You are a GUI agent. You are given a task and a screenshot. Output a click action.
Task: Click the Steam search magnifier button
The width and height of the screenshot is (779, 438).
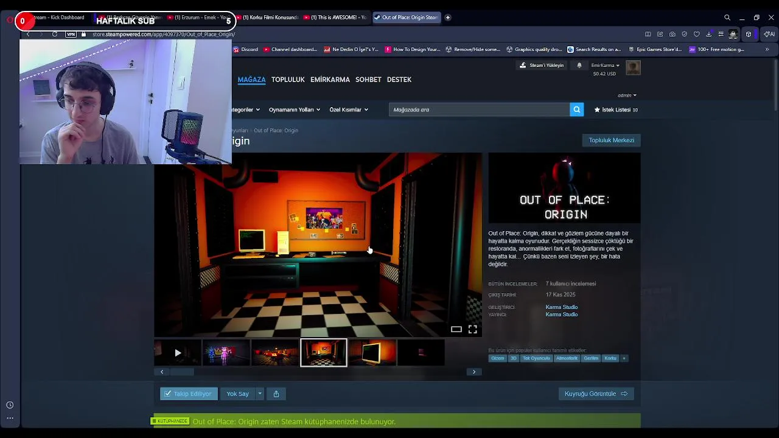[x=576, y=109]
